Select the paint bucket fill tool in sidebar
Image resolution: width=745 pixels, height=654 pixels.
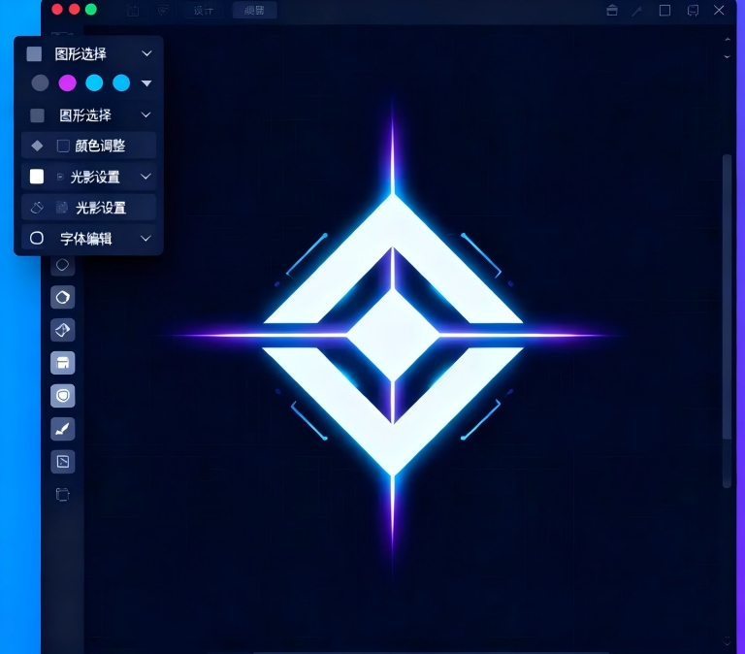63,330
